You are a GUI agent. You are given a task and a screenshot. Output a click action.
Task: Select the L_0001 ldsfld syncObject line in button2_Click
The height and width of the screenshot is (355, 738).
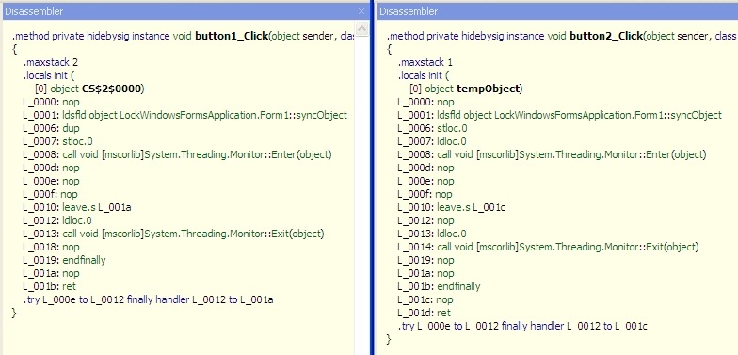[559, 115]
